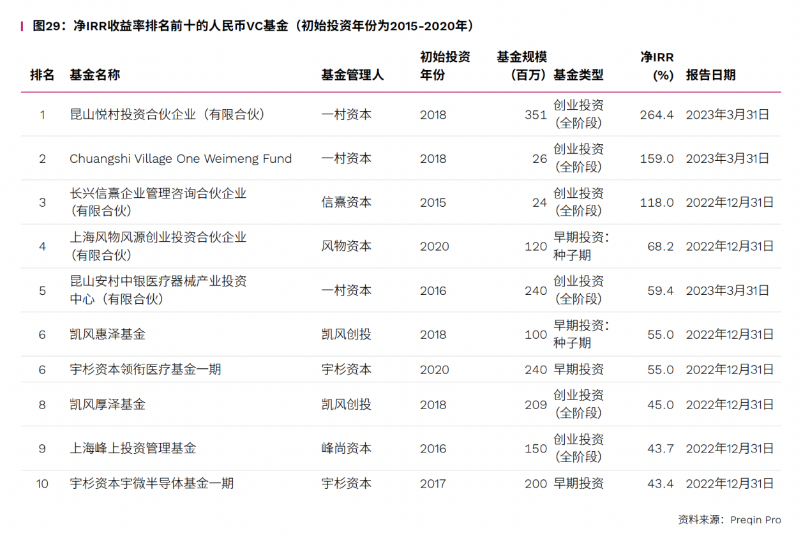
Task: Select 宇杉资本宇微半导体基金一期
Action: point(152,483)
